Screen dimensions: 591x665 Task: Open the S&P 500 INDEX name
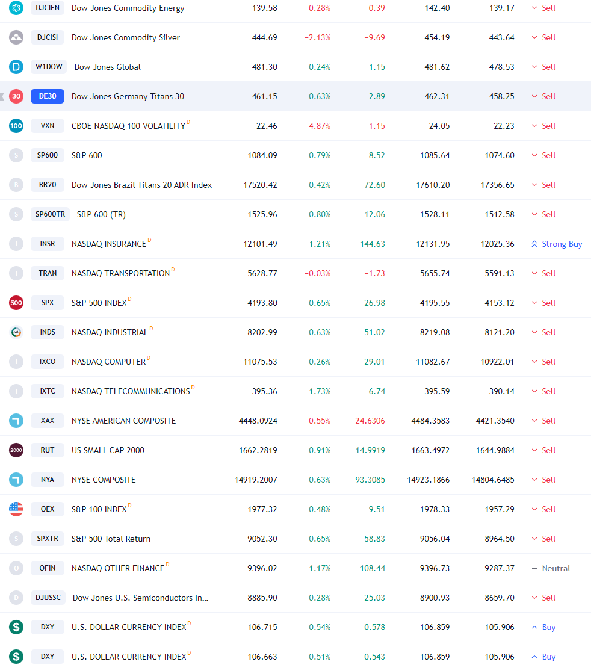point(99,303)
